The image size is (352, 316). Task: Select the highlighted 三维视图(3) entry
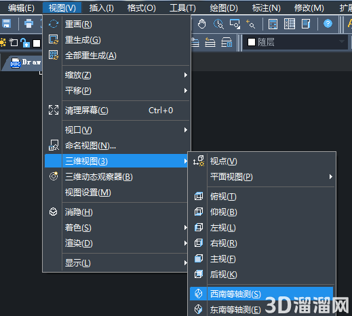pos(117,161)
